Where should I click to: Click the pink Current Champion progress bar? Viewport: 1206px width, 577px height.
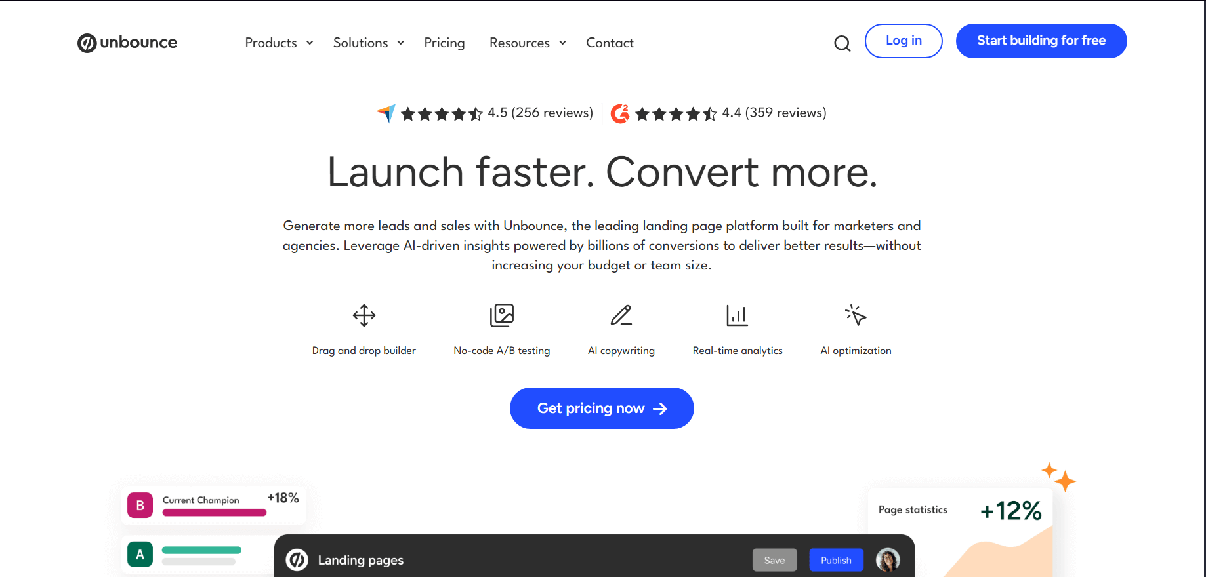(x=215, y=513)
